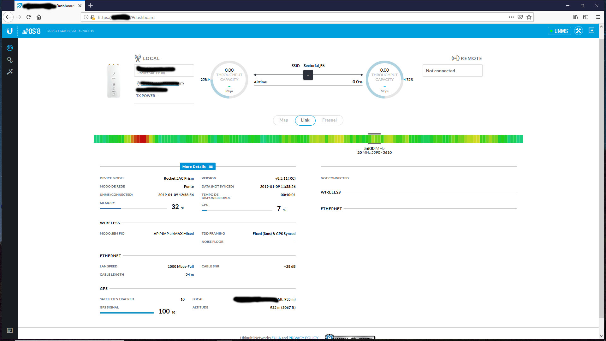This screenshot has height=341, width=606.
Task: Open the log panel icon at bottom left
Action: [x=10, y=330]
